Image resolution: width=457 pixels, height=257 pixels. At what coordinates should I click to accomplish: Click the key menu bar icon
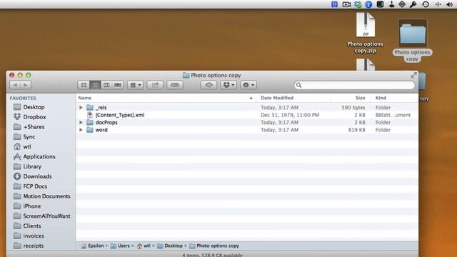(x=413, y=4)
